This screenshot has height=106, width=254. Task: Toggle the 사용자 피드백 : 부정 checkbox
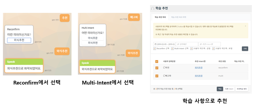coord(213,48)
